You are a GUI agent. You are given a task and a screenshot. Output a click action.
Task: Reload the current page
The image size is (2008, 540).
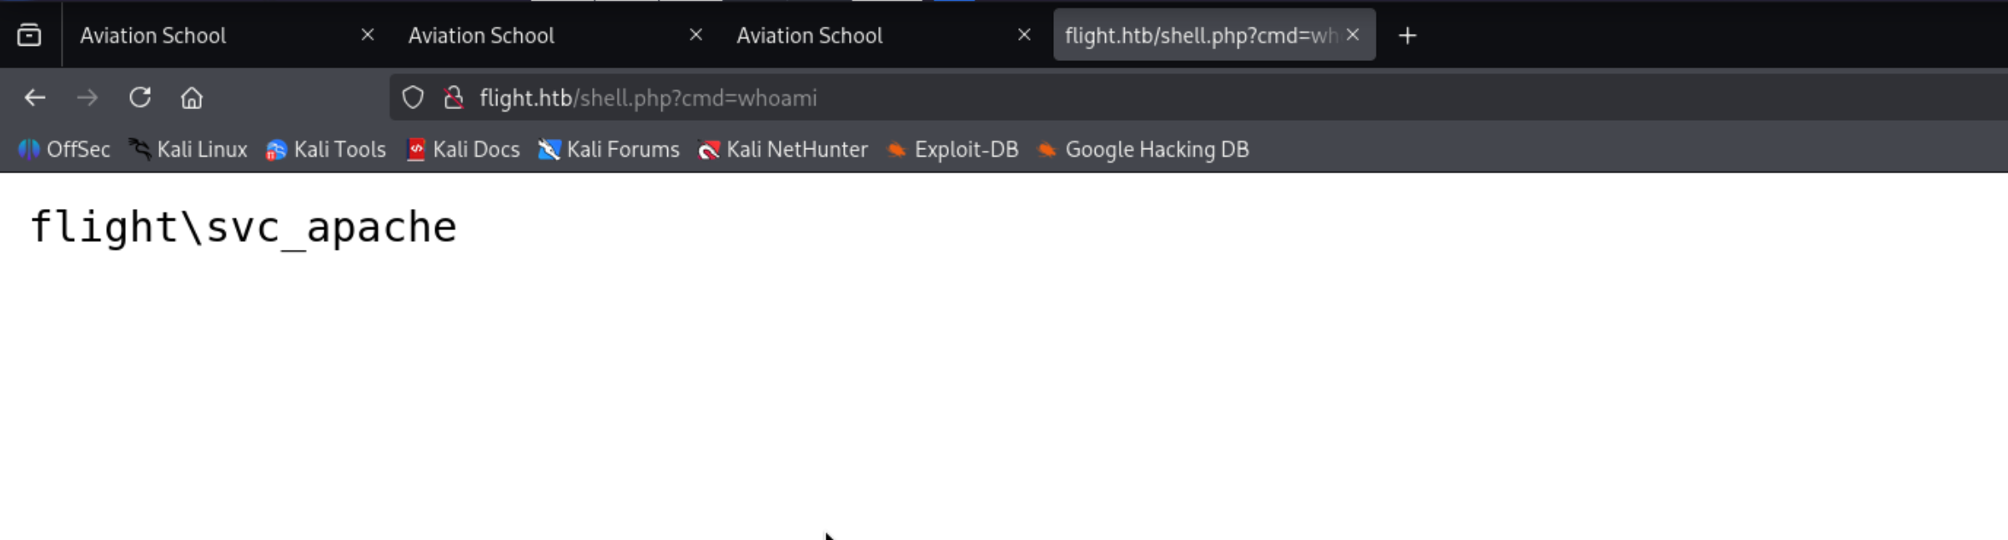coord(139,98)
